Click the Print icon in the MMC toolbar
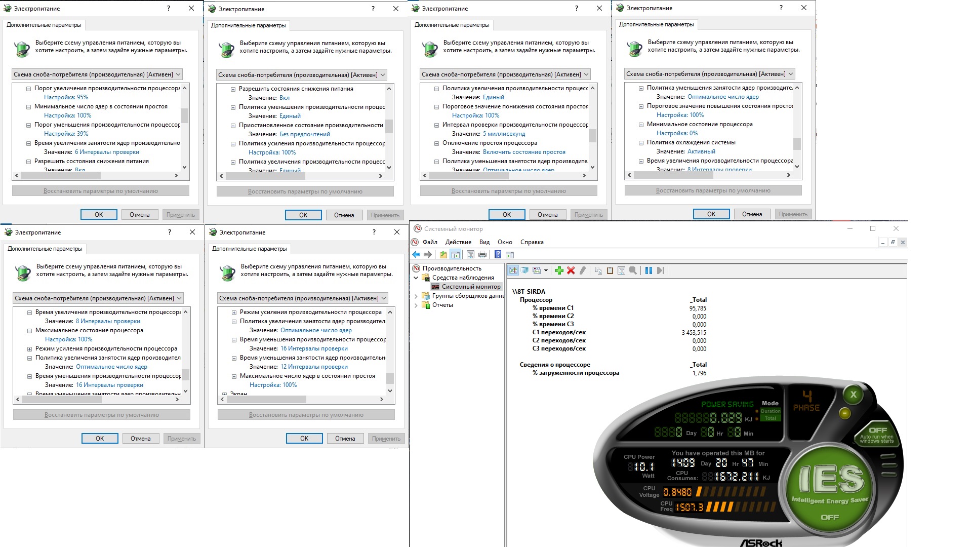 [482, 255]
